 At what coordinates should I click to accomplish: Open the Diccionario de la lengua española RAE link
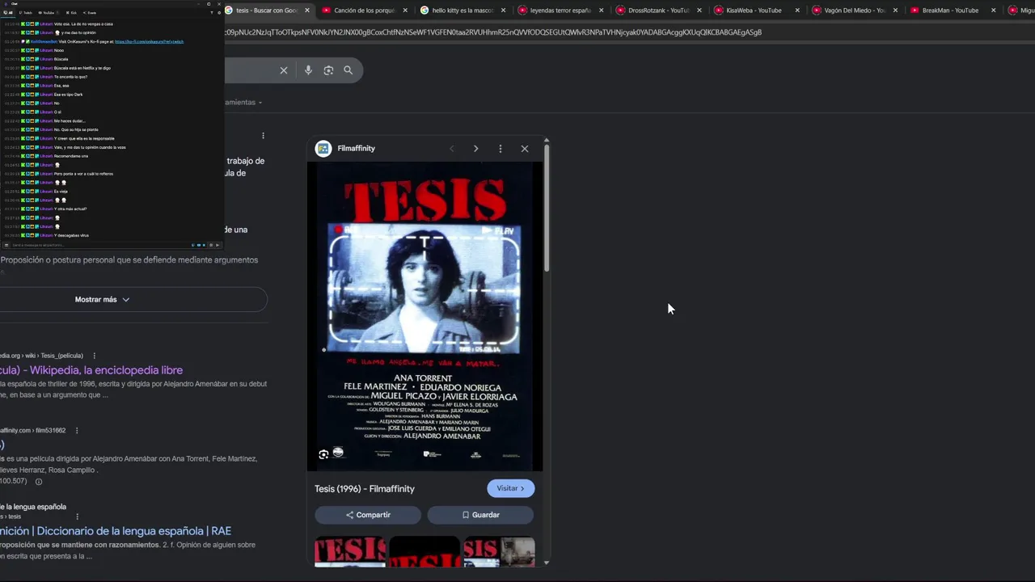[116, 531]
